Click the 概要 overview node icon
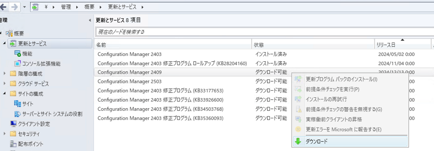Viewport: 434px width, 151px height. [x=9, y=34]
